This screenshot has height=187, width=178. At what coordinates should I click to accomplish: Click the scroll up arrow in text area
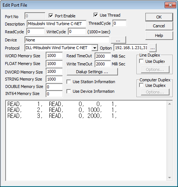[169, 104]
